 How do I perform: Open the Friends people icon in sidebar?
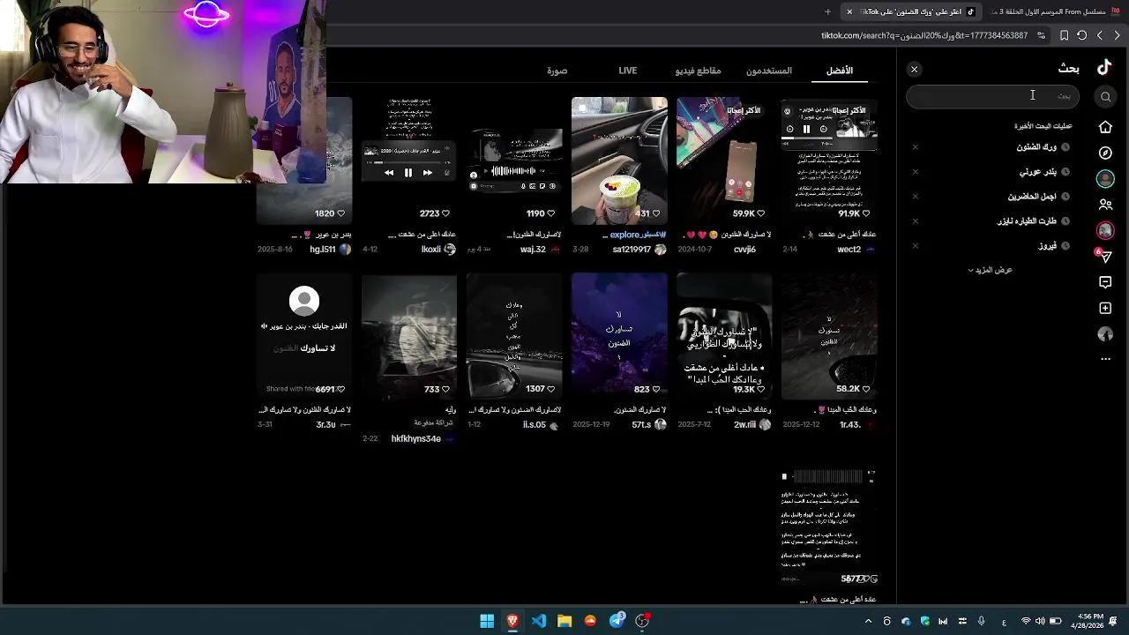click(x=1105, y=205)
